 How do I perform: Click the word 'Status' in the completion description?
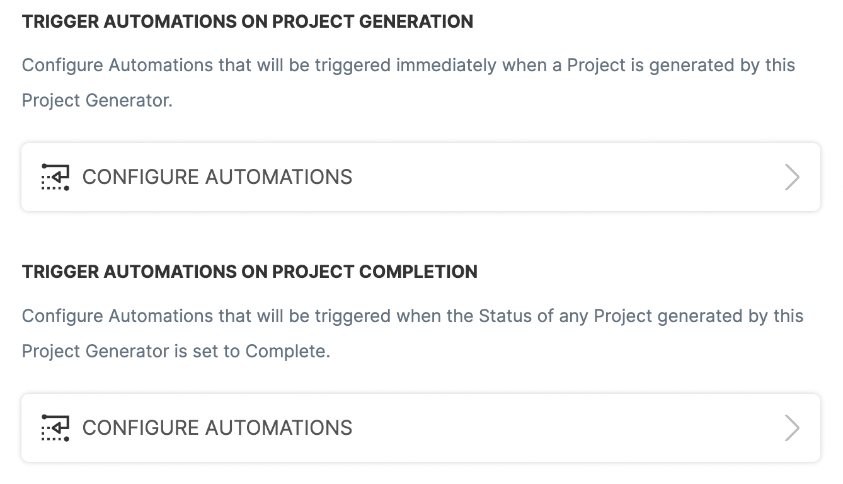(505, 316)
